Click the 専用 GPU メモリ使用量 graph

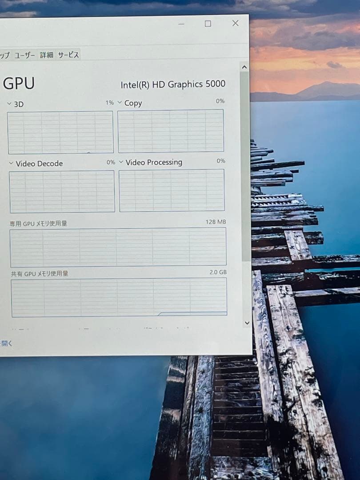(x=118, y=248)
